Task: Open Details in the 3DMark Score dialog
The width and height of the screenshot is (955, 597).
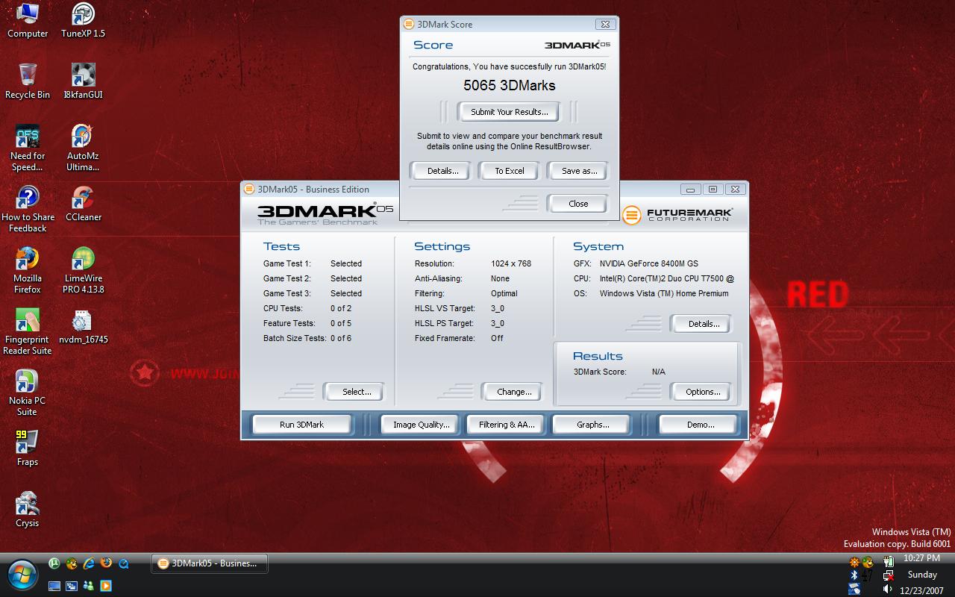Action: [x=443, y=171]
